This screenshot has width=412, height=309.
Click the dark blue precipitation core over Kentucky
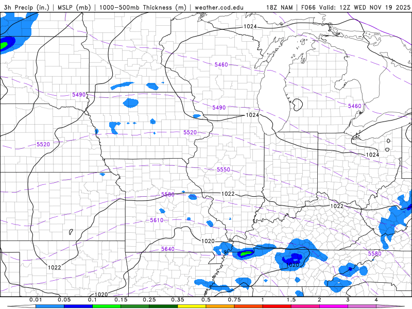(293, 259)
